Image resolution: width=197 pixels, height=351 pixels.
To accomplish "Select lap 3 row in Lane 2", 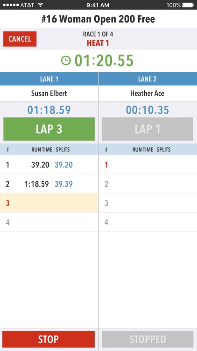I will click(148, 203).
